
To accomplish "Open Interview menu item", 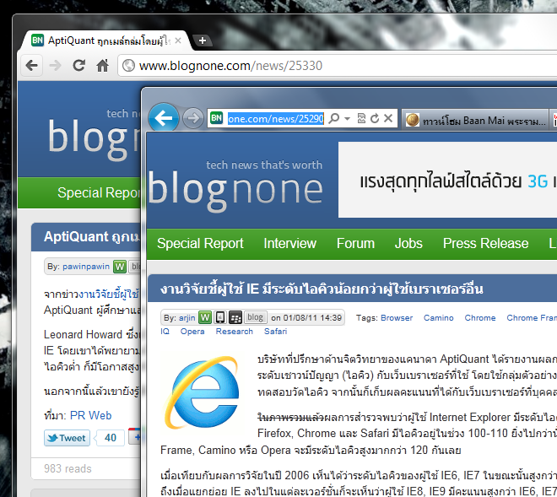I will coord(289,243).
